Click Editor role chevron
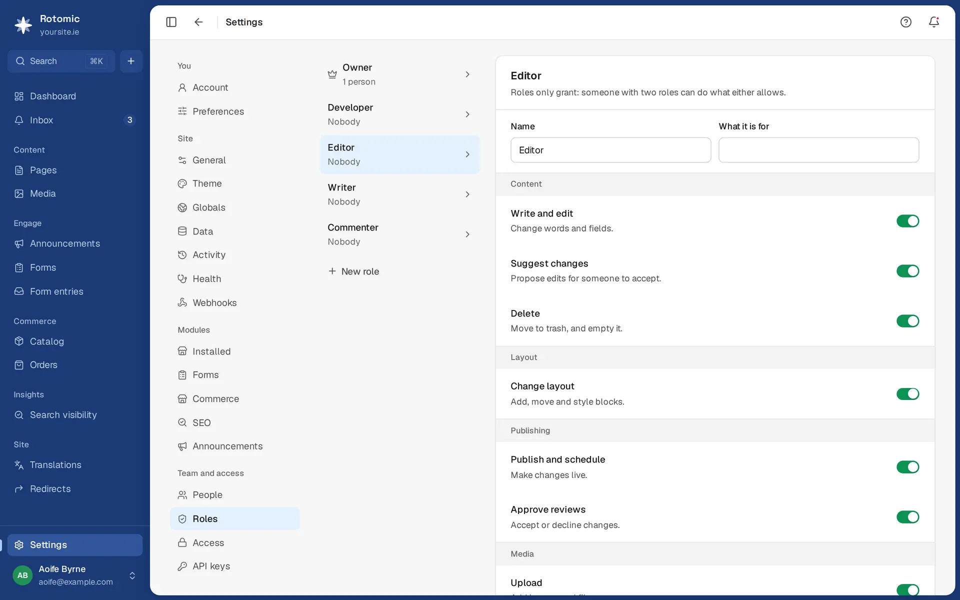 click(x=467, y=154)
